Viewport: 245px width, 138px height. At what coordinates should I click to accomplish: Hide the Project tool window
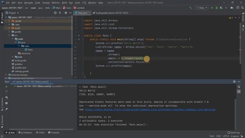pyautogui.click(x=70, y=13)
